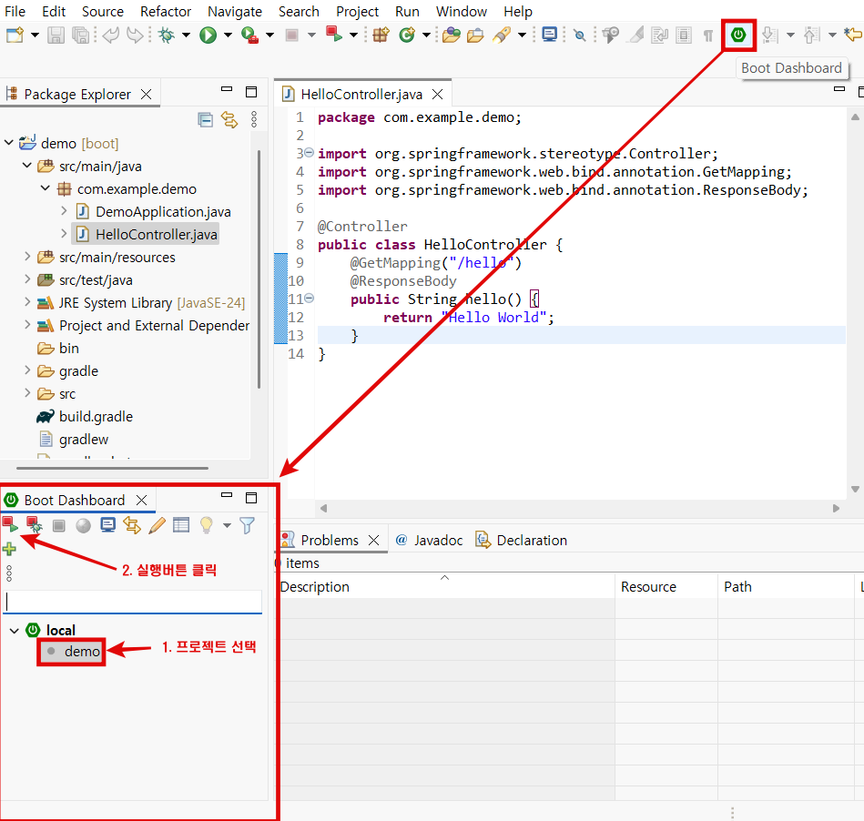
Task: Toggle the pilcrow show whitespace characters button
Action: tap(707, 35)
